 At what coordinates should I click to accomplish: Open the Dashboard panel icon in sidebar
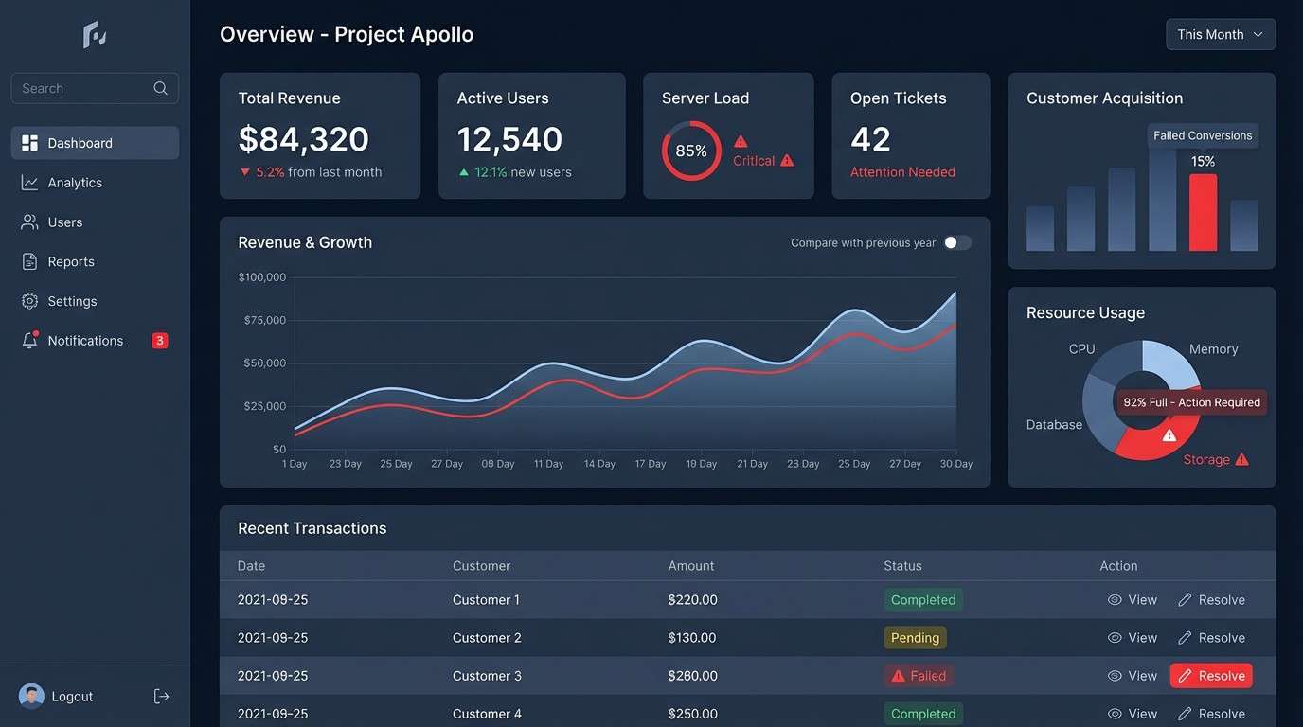[x=29, y=142]
